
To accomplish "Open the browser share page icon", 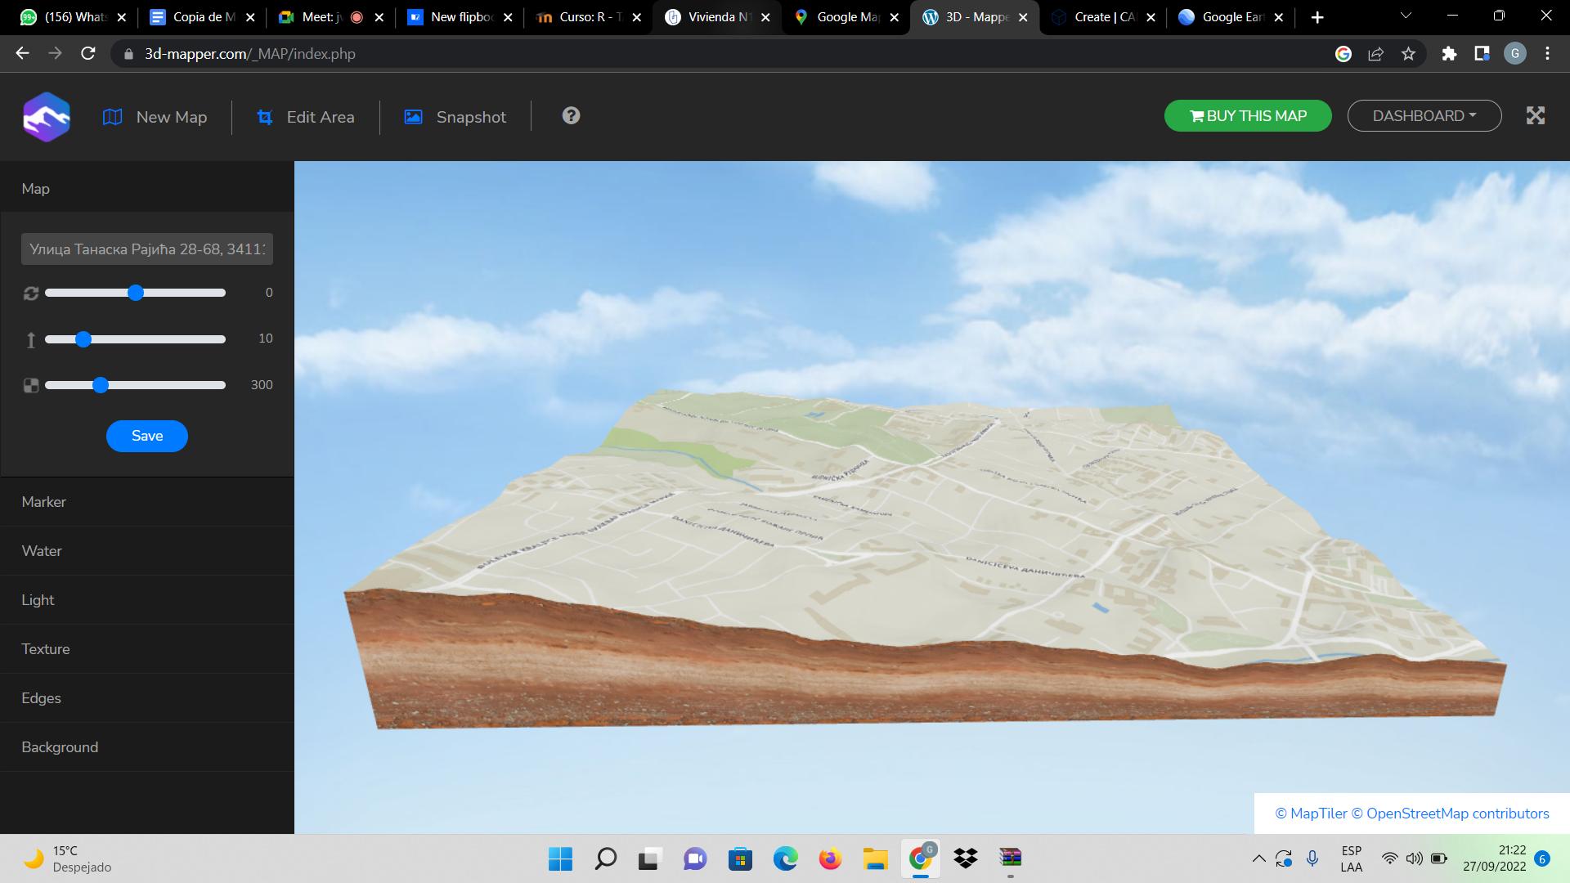I will point(1375,54).
